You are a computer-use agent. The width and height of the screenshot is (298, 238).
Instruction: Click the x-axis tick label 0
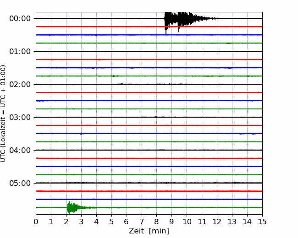click(36, 222)
